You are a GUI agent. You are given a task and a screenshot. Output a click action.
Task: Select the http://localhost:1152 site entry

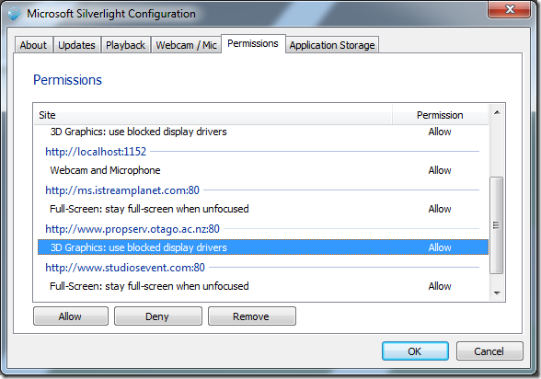(96, 152)
